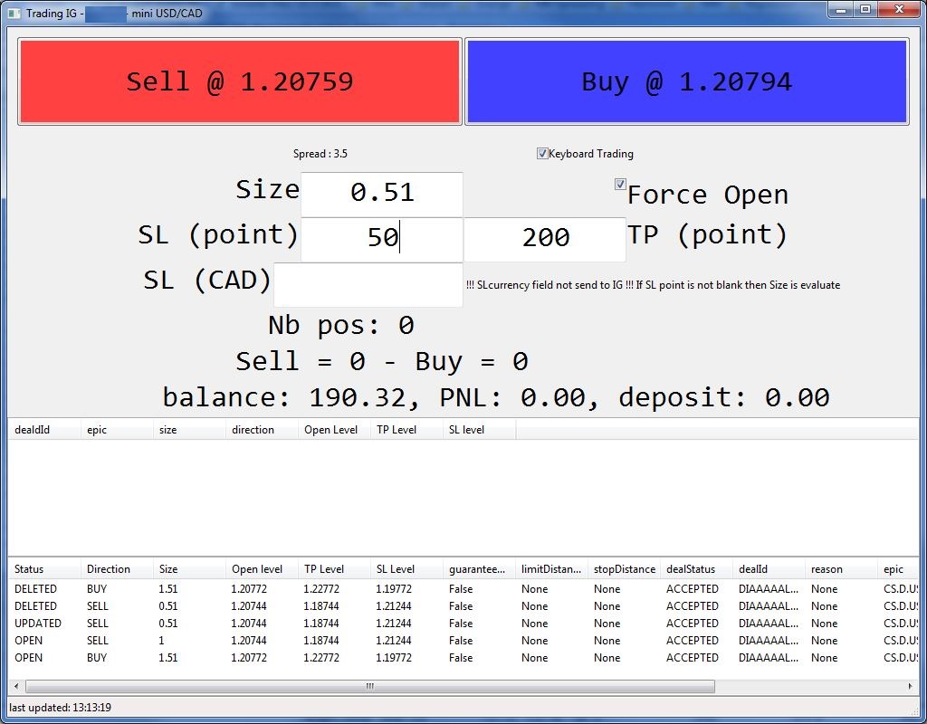
Task: Click dealId header in history table
Action: tap(769, 569)
